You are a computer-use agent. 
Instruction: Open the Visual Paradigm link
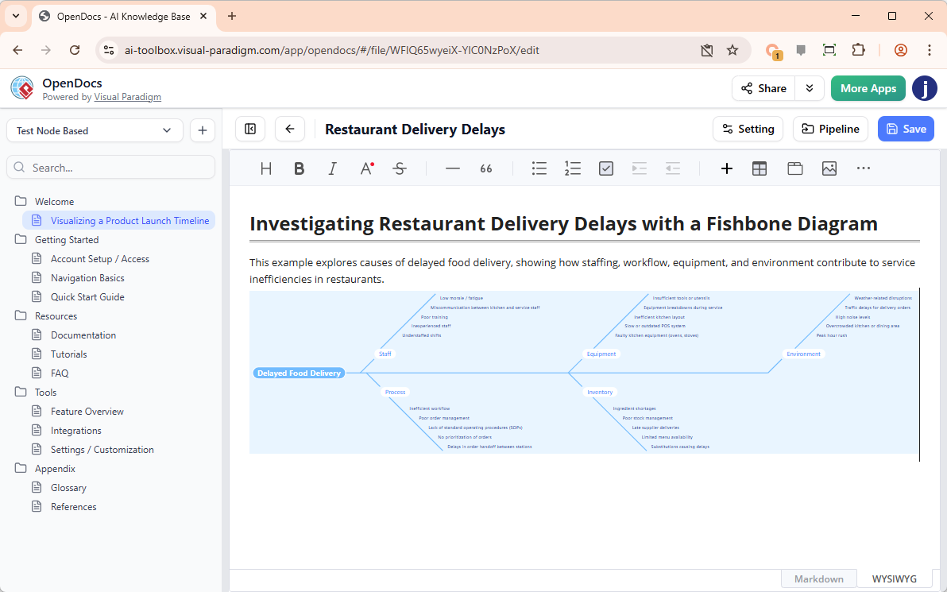point(127,97)
